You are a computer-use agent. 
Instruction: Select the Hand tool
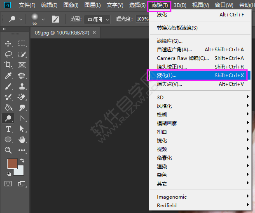22,140
